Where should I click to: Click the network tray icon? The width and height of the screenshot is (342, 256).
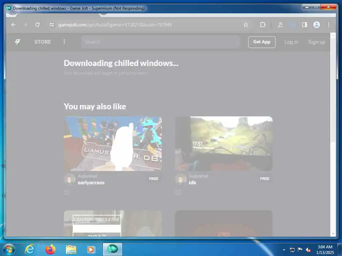(292, 250)
